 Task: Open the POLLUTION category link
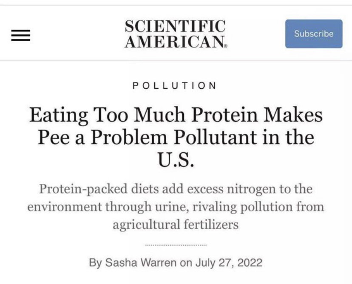click(x=175, y=85)
